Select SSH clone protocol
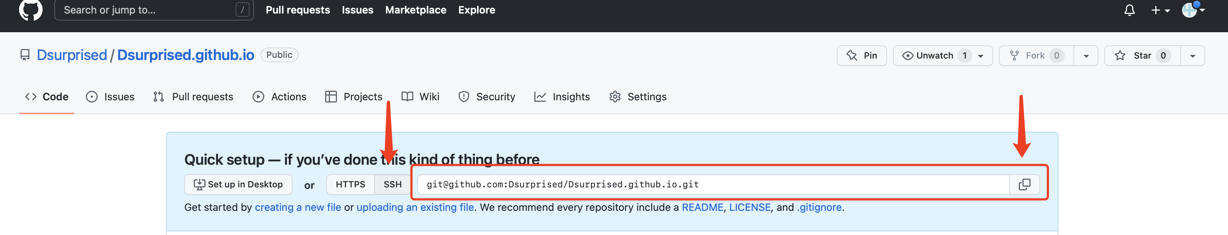 392,184
